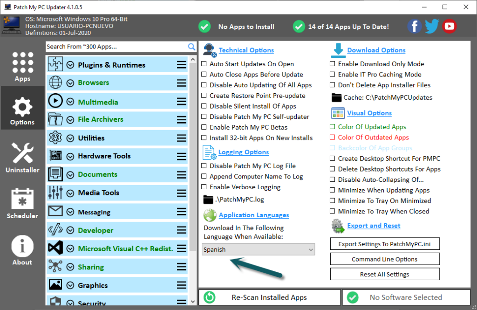Open the Download Options link

pos(376,50)
